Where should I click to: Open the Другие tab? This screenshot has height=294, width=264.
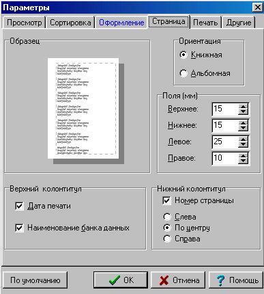[239, 23]
